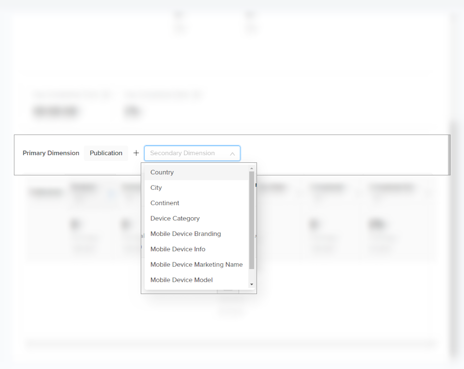The image size is (464, 369).
Task: Click the dropdown list scroll-down arrow
Action: click(252, 284)
